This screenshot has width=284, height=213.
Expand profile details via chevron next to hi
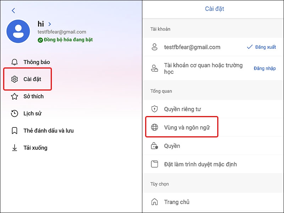point(49,24)
